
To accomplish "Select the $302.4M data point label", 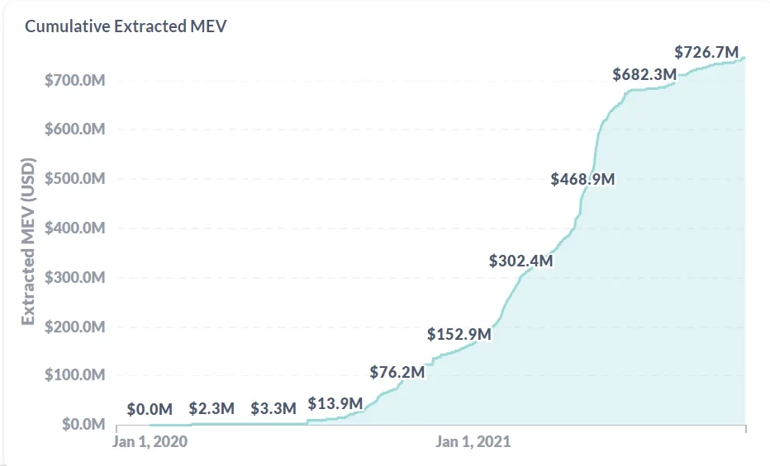I will [x=520, y=261].
